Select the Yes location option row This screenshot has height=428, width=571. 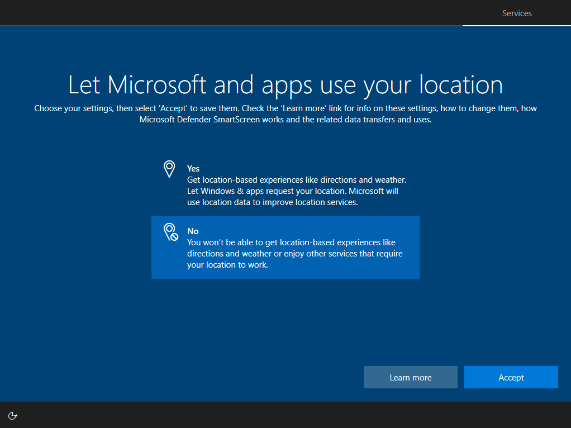(285, 184)
